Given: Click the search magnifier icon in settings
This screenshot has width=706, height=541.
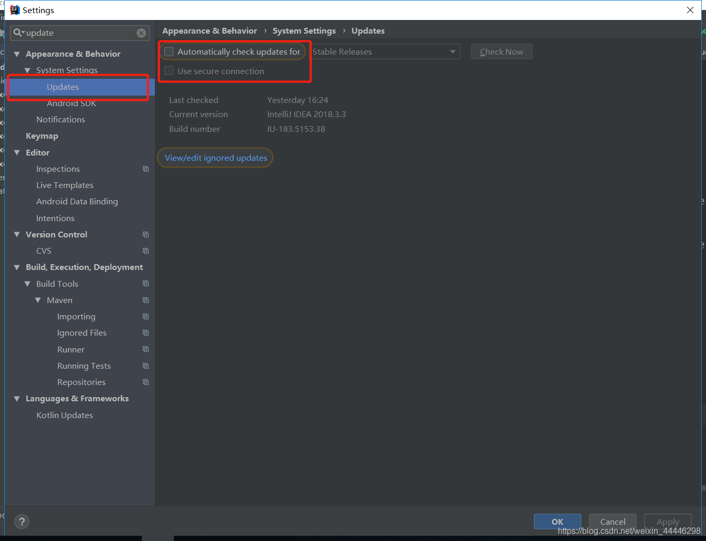Looking at the screenshot, I should point(18,33).
